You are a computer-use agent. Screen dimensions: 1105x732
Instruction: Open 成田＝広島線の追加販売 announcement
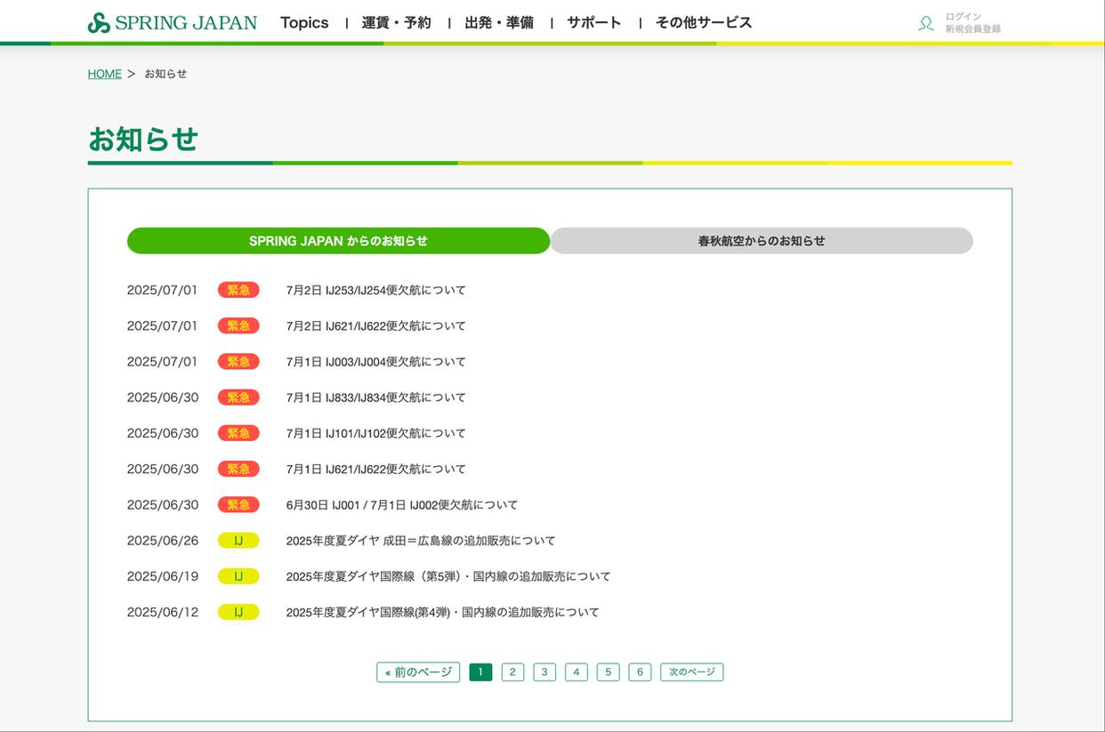(421, 541)
